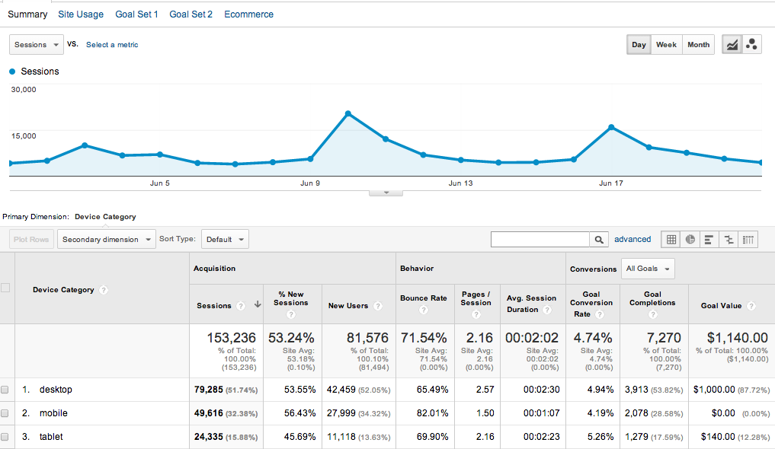Select the tablet row checkbox
Screen dimensions: 775x449
tap(5, 437)
